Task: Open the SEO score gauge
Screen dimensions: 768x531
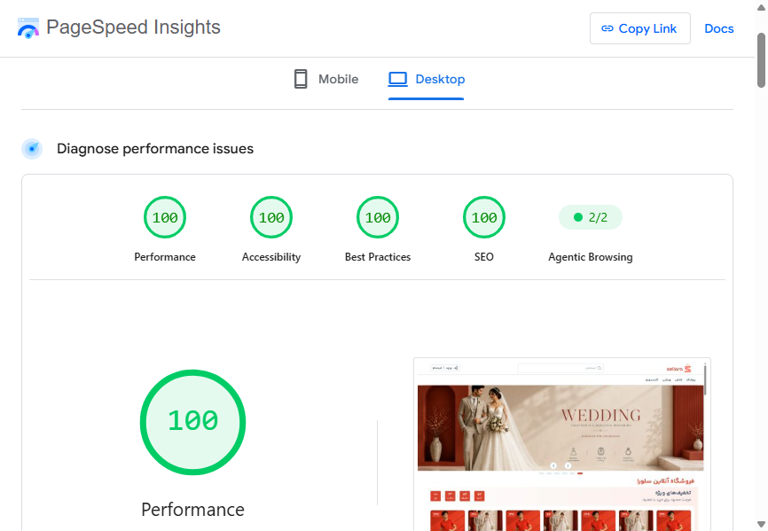Action: [484, 217]
